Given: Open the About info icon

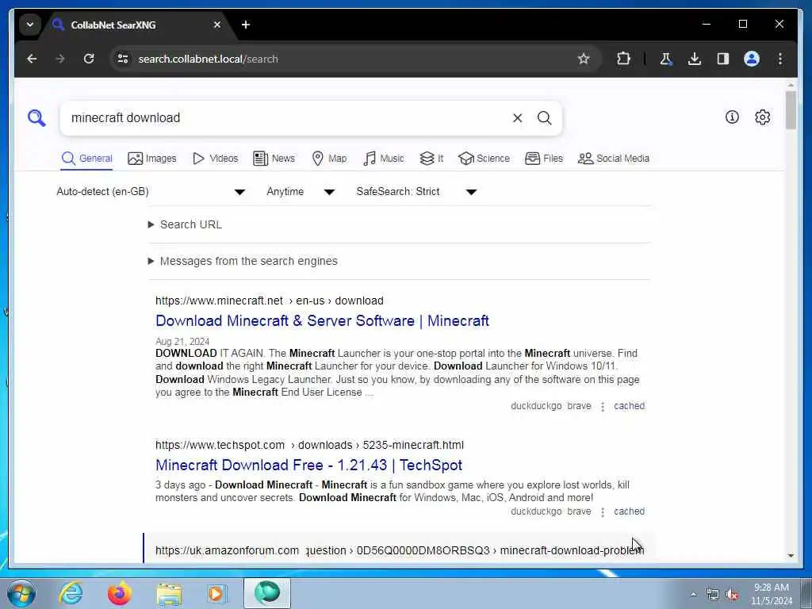Looking at the screenshot, I should (732, 117).
